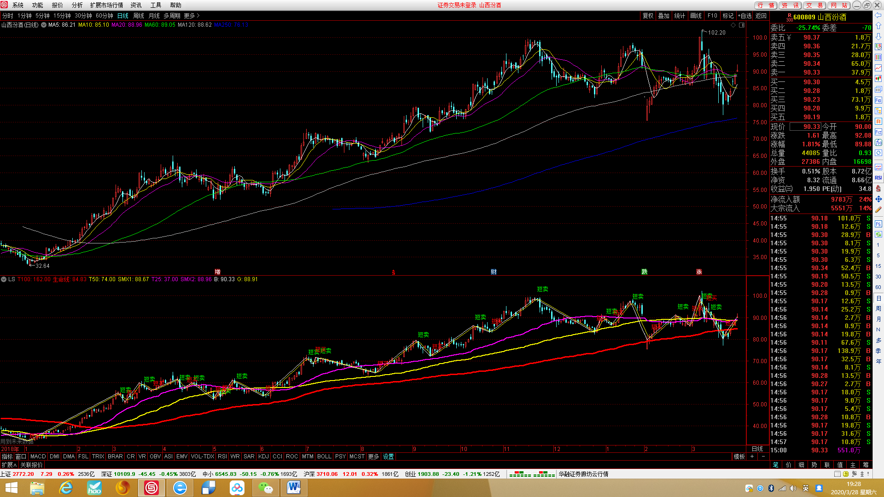Open the 报价 menu

point(58,5)
